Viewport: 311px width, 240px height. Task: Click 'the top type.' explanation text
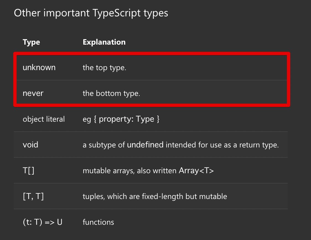pos(104,67)
